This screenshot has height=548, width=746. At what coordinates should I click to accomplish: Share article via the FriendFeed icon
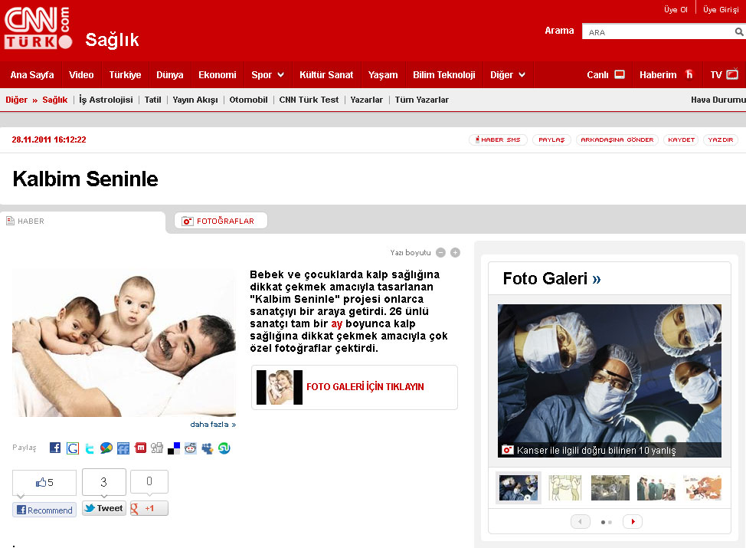tap(123, 448)
